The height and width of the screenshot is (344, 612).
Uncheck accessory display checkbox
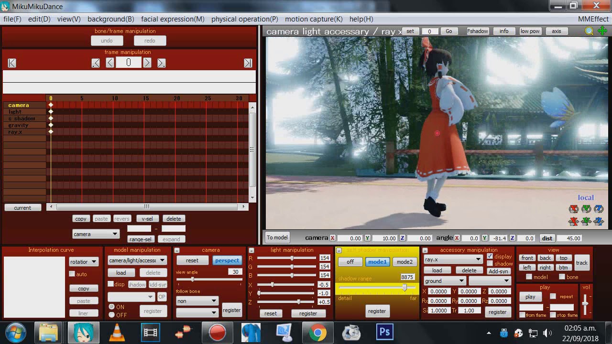tap(490, 256)
